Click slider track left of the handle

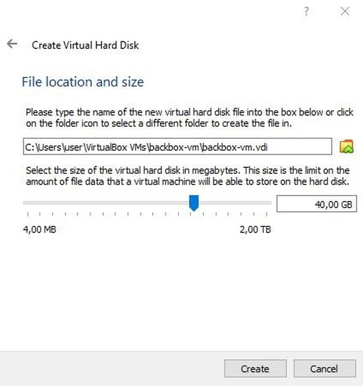(106, 203)
